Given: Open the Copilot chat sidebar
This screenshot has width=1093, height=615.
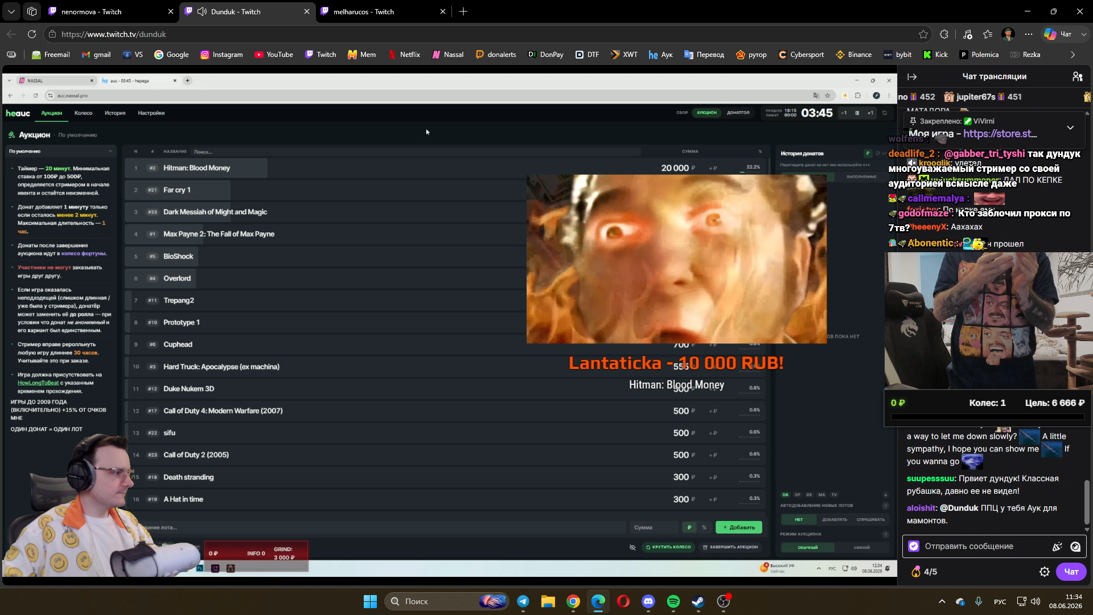Looking at the screenshot, I should click(x=1058, y=34).
